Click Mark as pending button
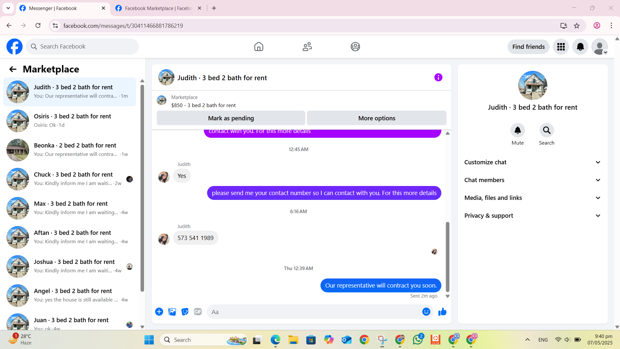 (231, 118)
